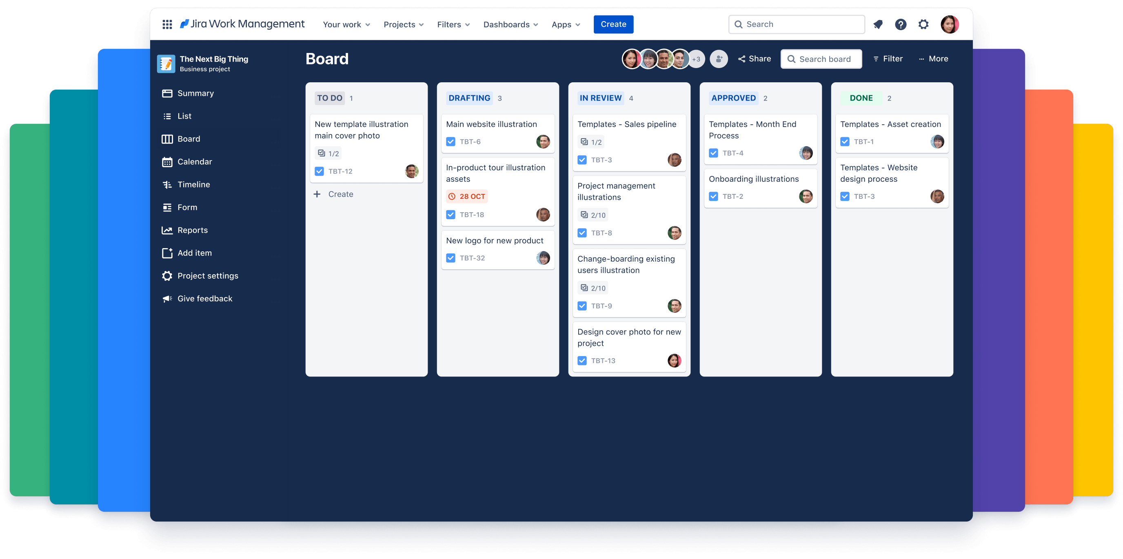The height and width of the screenshot is (559, 1123).
Task: Click the notifications bell icon
Action: click(x=876, y=24)
